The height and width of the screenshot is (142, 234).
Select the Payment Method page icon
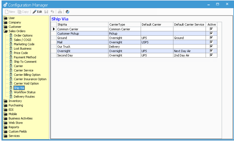11,57
